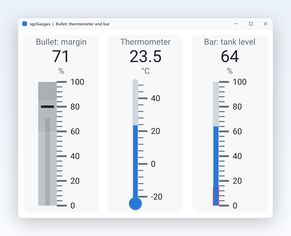Click the black target marker on the bullet gauge
291x236 pixels.
coord(48,107)
